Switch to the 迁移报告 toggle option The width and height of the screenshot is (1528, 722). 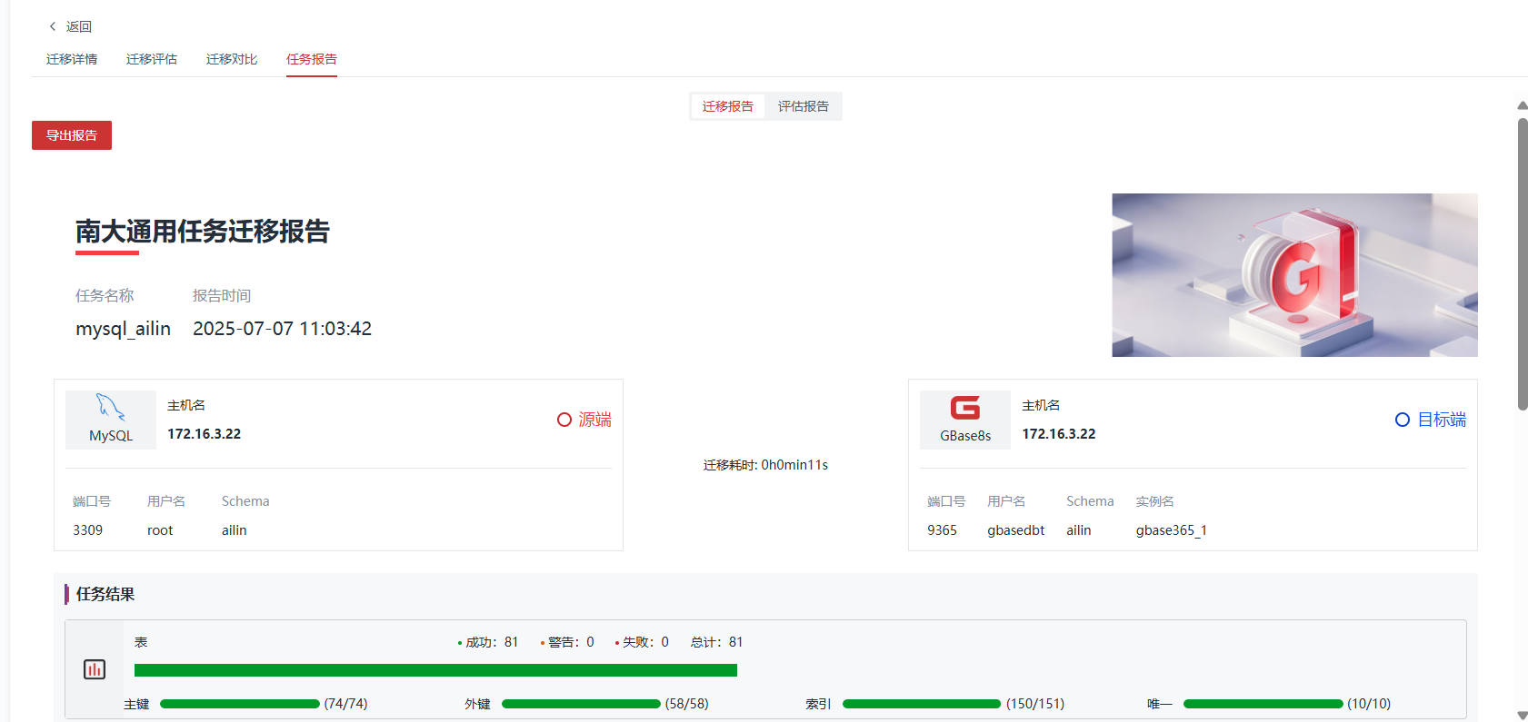pos(727,106)
